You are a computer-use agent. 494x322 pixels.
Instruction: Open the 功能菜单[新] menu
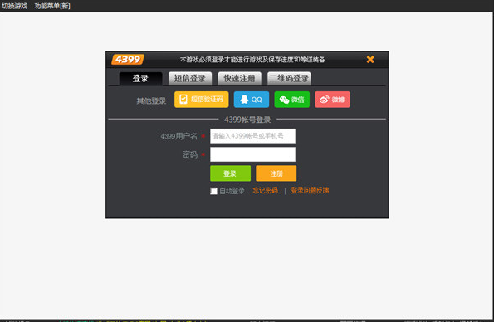point(52,6)
